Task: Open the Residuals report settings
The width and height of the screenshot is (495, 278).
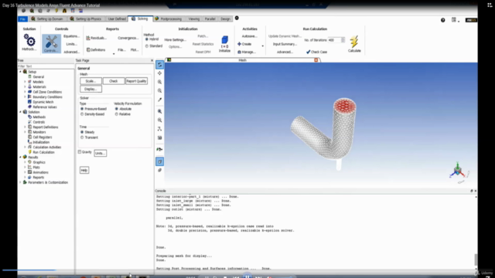Action: [x=96, y=38]
